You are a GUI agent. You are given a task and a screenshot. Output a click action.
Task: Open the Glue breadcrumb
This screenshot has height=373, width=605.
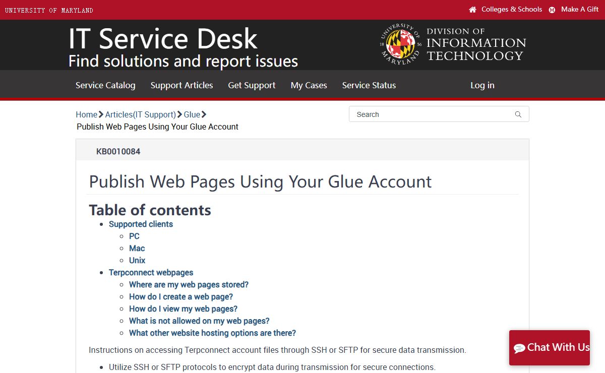pyautogui.click(x=192, y=114)
